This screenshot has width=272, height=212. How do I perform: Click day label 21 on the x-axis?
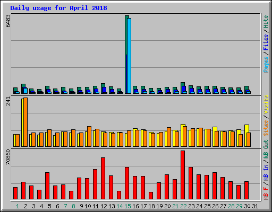click(x=175, y=206)
